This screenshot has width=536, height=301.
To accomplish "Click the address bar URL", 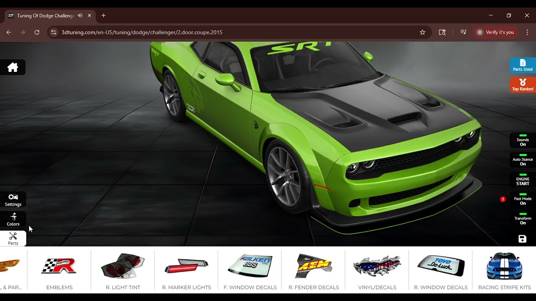I will click(142, 32).
